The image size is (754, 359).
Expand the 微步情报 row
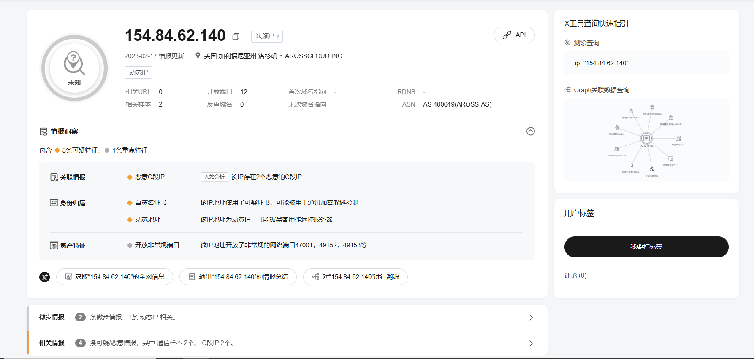(531, 317)
